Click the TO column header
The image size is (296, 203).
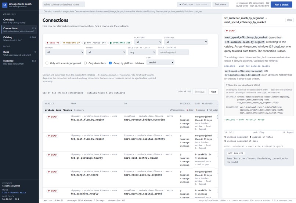pyautogui.click(x=125, y=104)
